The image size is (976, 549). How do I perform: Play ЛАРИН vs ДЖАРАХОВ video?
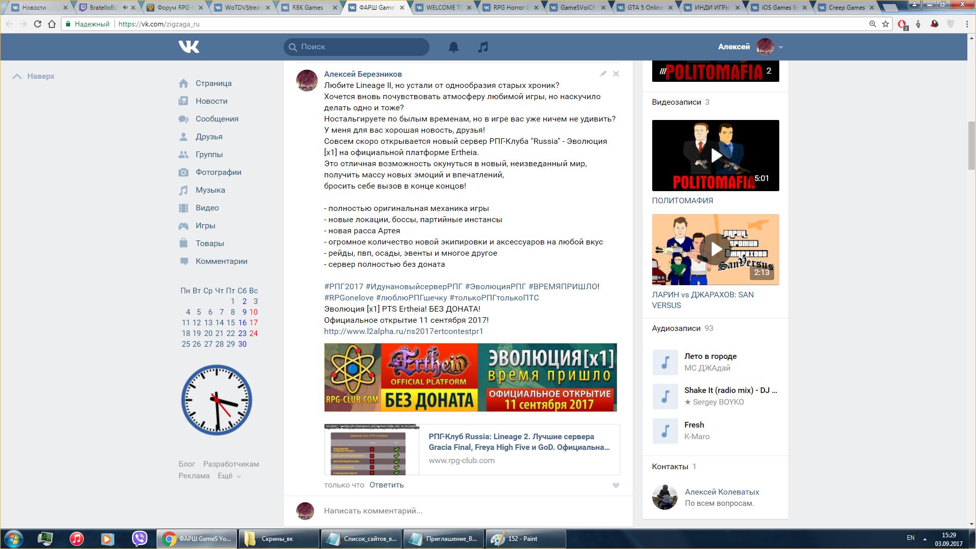point(715,249)
